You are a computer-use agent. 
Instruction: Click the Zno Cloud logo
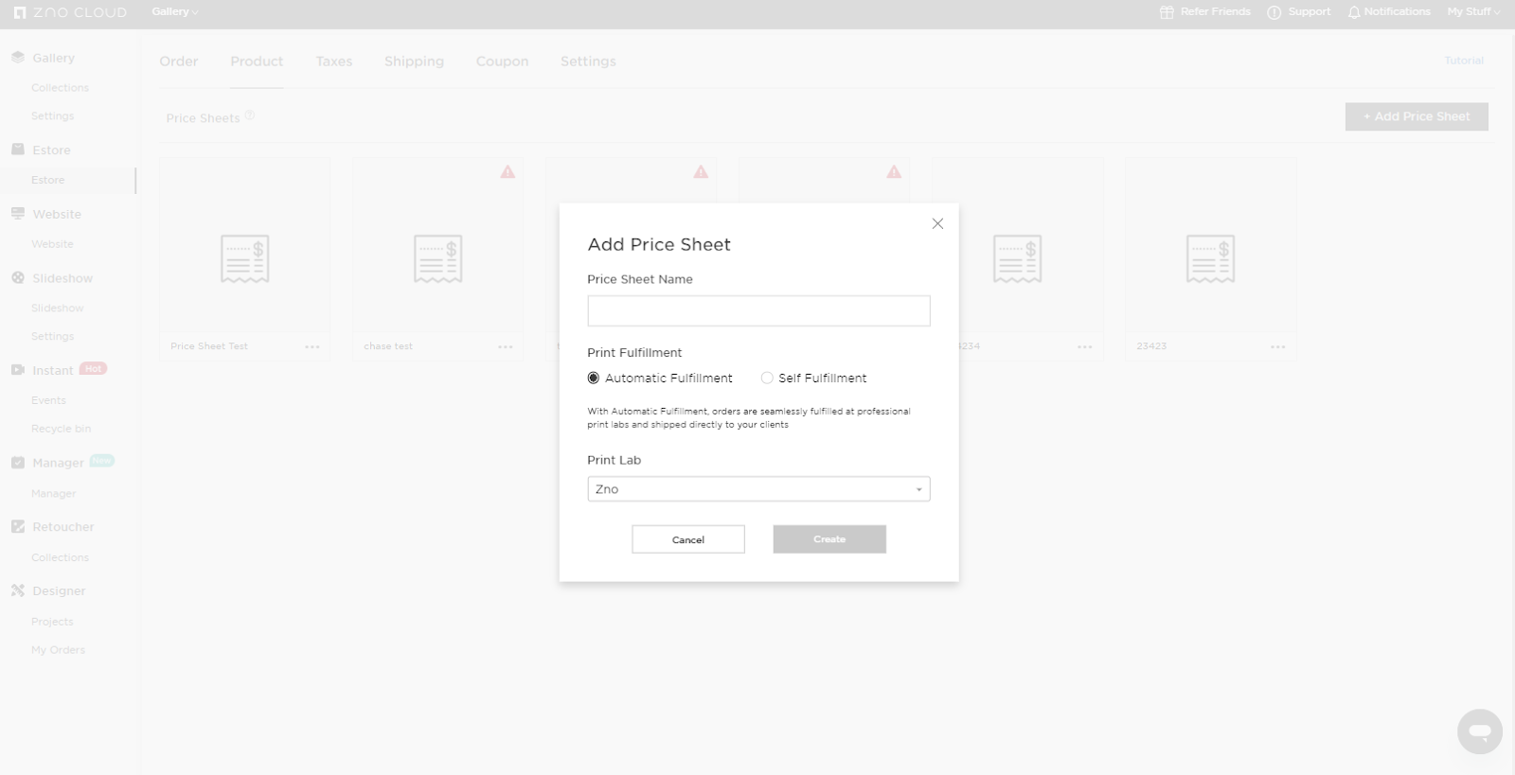coord(71,13)
